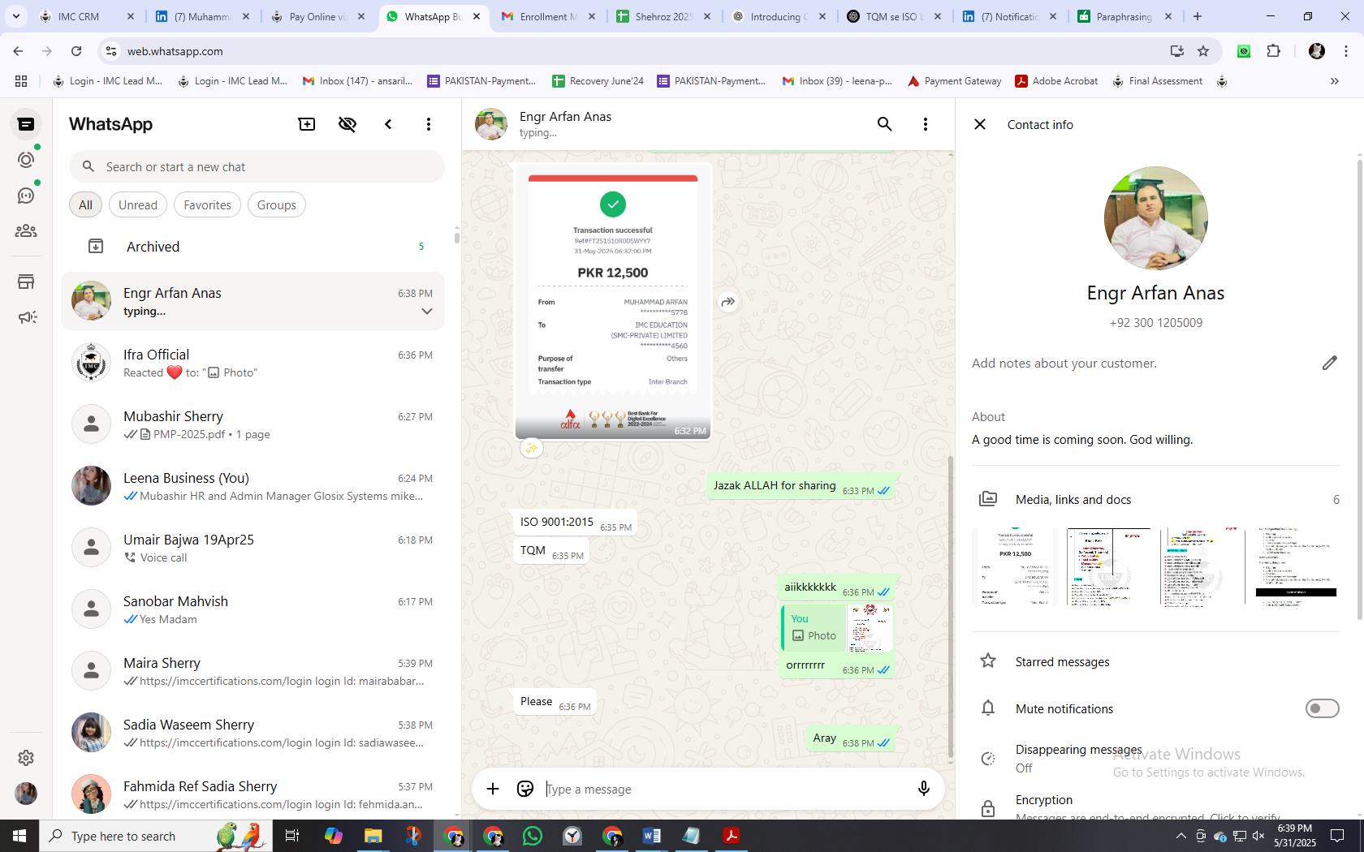Select the All chat filter

click(x=85, y=204)
